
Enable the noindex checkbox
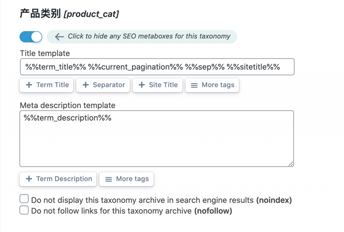click(24, 199)
